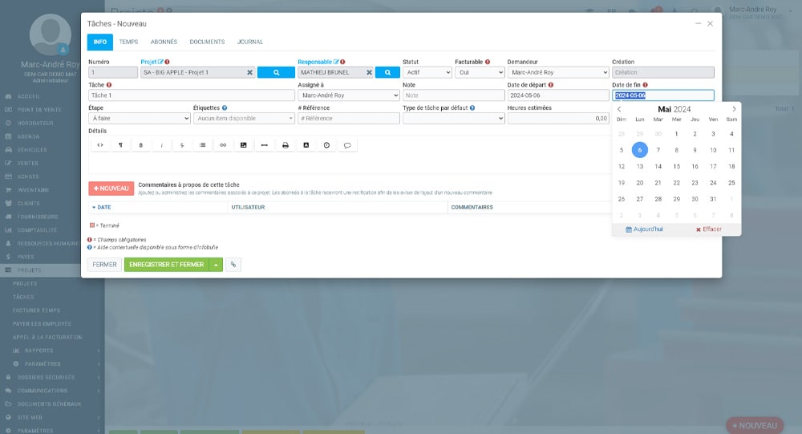Viewport: 802px width, 434px height.
Task: Insert a hyperlink using the editor link icon
Action: coord(223,145)
